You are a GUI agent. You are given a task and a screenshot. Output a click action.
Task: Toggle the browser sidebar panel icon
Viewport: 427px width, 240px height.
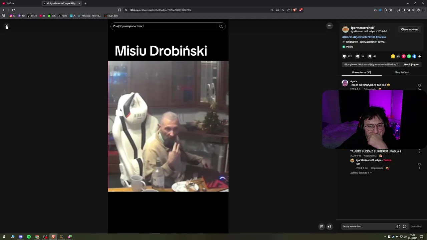click(x=403, y=10)
